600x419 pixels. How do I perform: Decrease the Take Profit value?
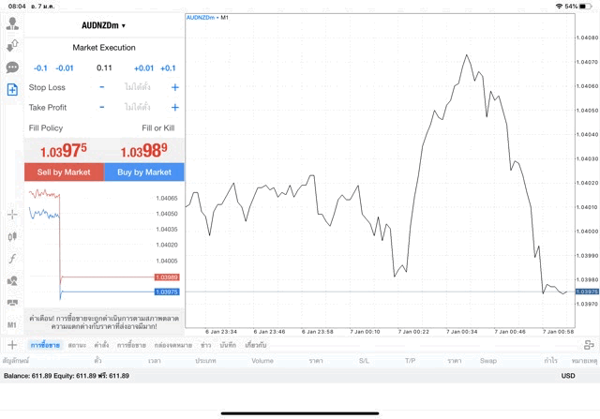click(102, 108)
